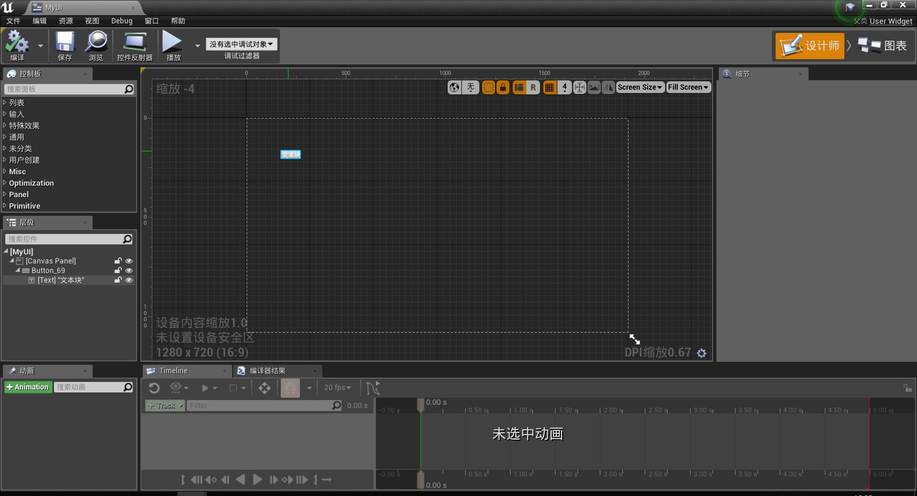Toggle the grid snapping button above canvas

point(549,87)
